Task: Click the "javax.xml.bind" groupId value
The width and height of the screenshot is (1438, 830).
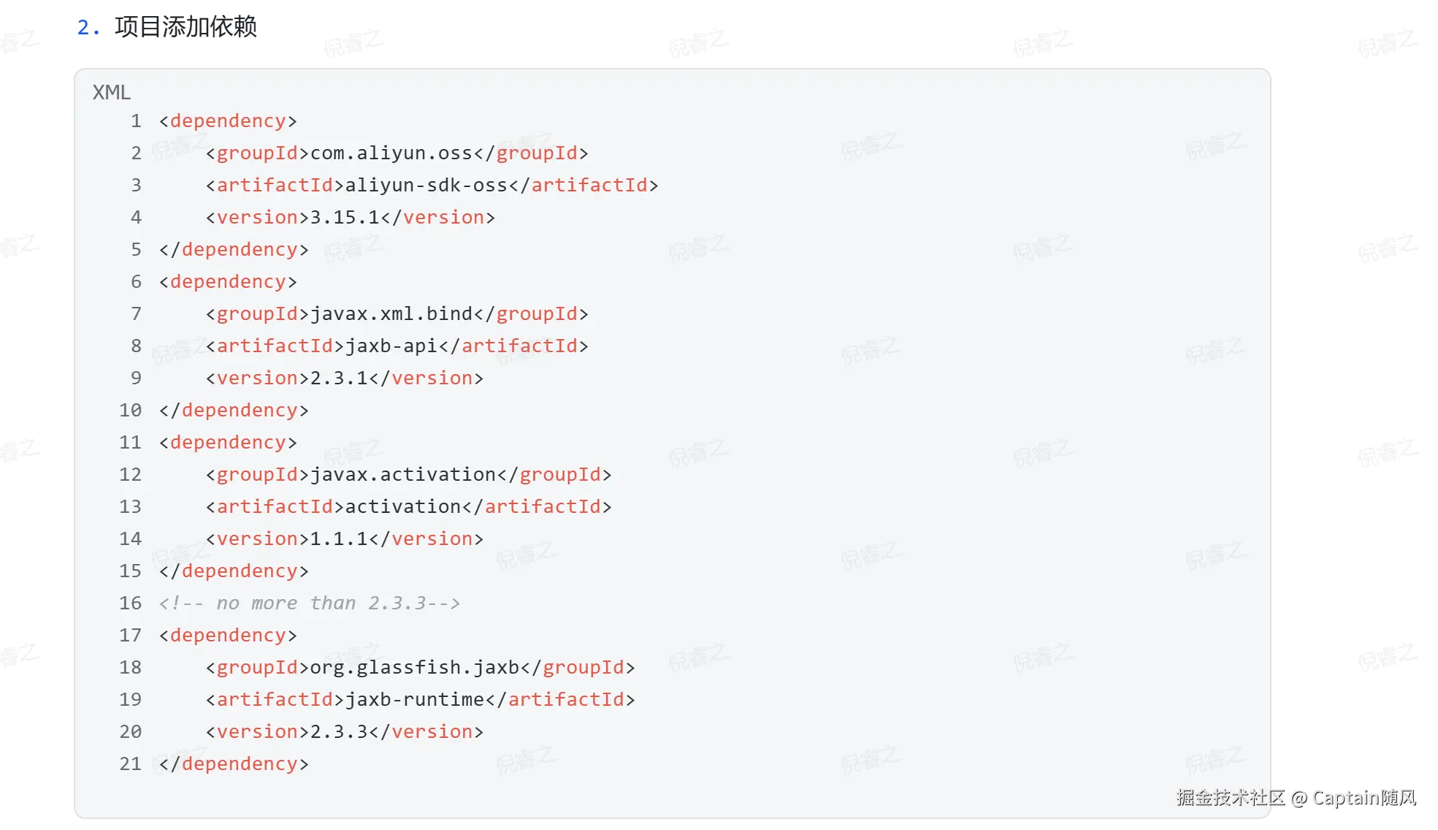Action: coord(391,314)
